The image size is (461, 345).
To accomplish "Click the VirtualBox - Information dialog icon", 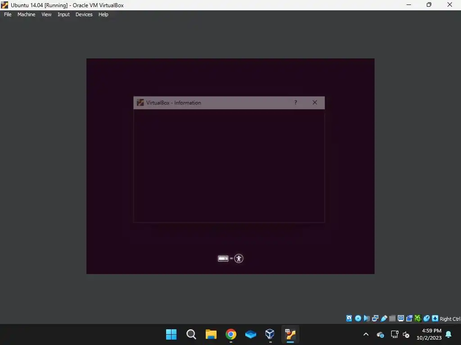I will (x=140, y=102).
